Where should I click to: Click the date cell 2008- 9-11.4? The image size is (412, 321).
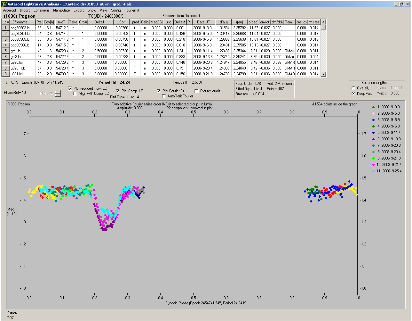click(x=203, y=51)
